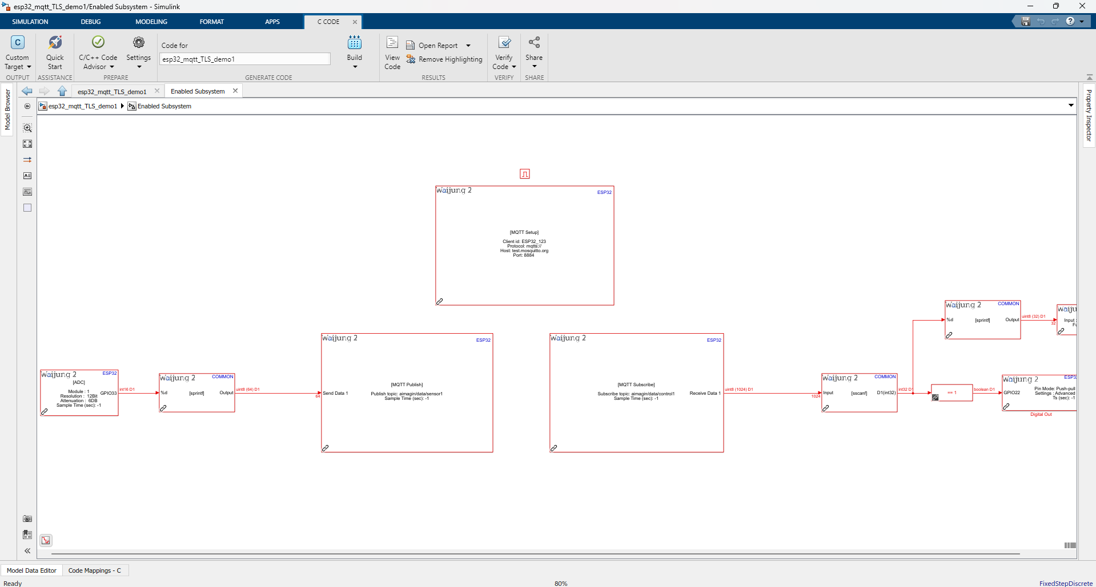Switch to the APPS tab

pos(272,22)
